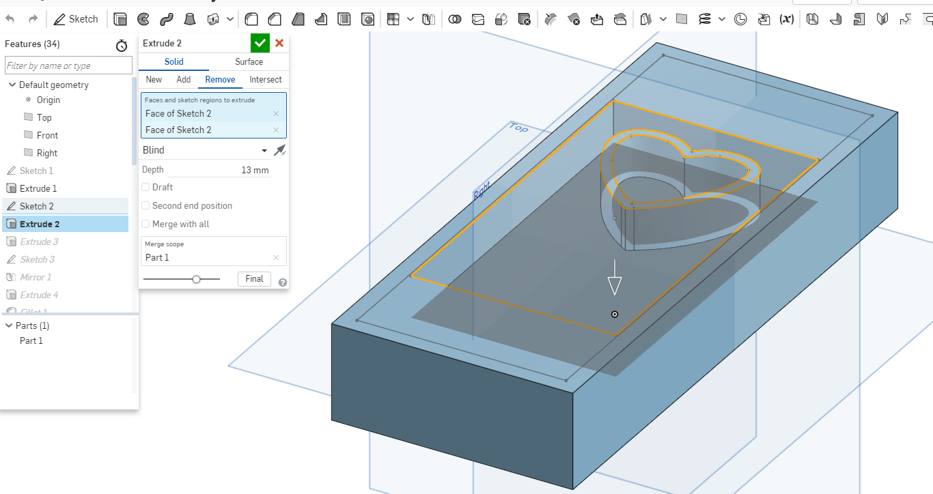This screenshot has width=933, height=494.
Task: Select the Extrude tool in toolbar
Action: 120,19
